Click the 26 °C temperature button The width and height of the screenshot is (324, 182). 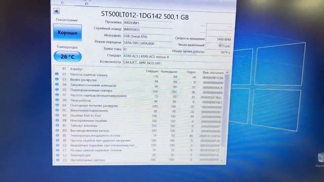67,56
